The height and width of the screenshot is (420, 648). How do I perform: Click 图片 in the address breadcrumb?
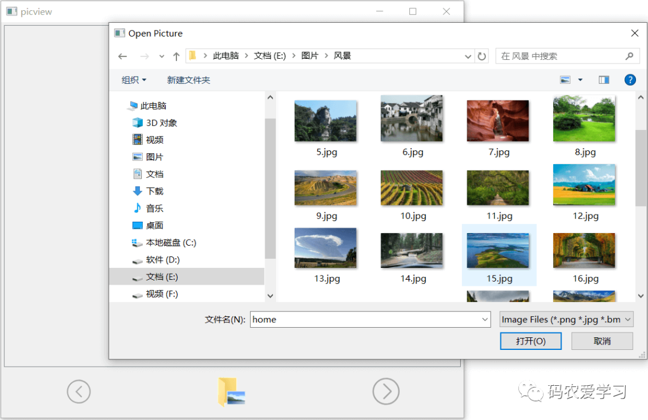[x=310, y=56]
